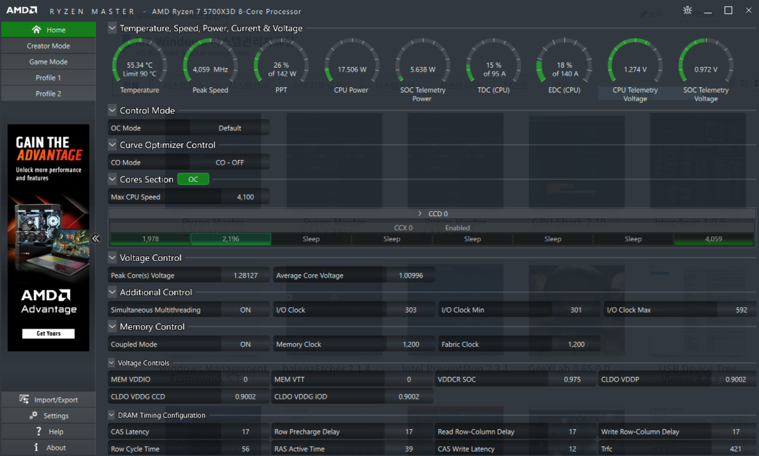Click the AMD logo in title bar
The image size is (759, 456).
[x=22, y=11]
